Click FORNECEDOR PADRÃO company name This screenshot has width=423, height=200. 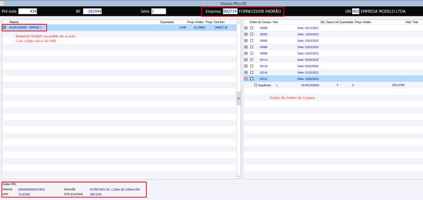point(260,11)
